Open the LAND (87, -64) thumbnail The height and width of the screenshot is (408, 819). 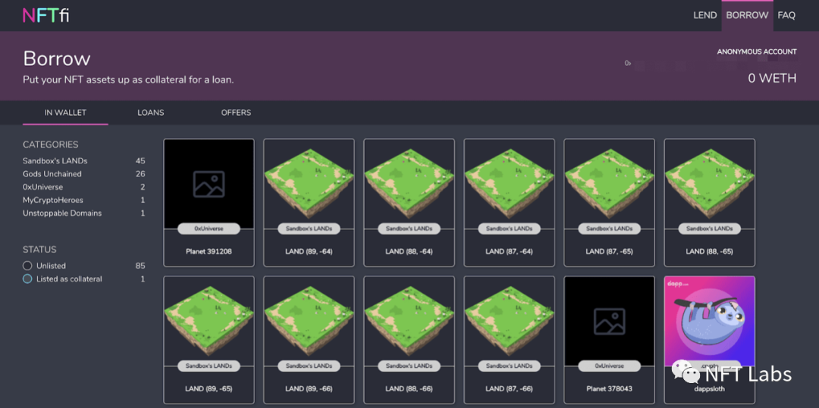(x=510, y=183)
